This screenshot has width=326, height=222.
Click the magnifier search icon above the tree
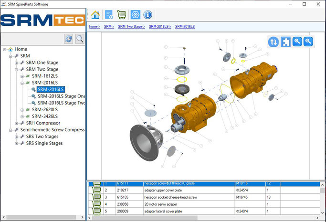pos(80,39)
